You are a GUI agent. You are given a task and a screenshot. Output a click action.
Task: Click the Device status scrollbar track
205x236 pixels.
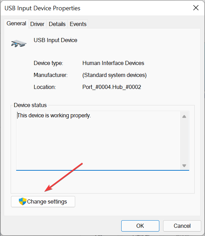[x=184, y=141]
